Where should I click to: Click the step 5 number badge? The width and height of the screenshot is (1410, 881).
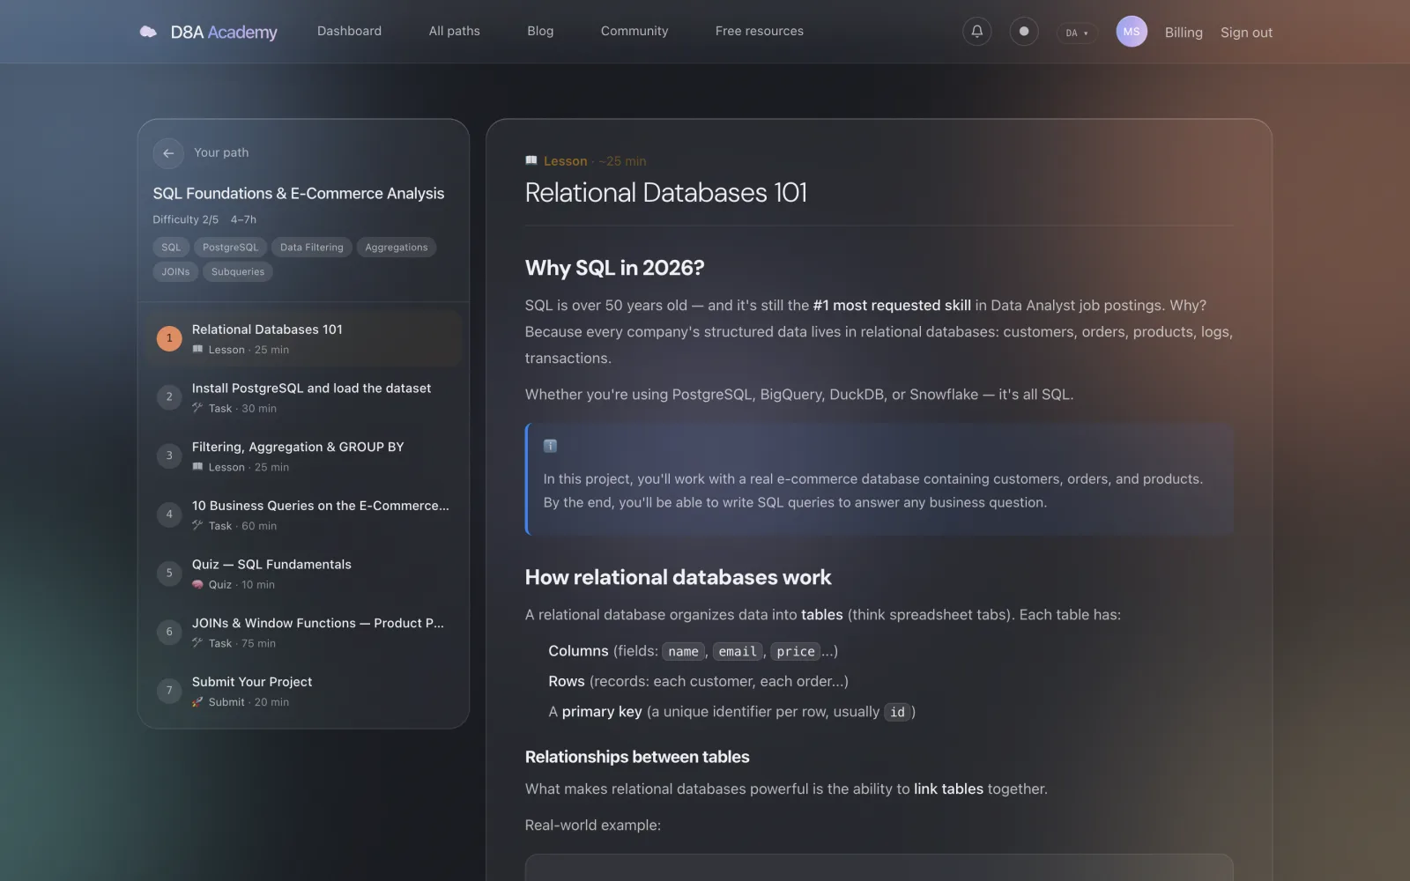pos(169,574)
